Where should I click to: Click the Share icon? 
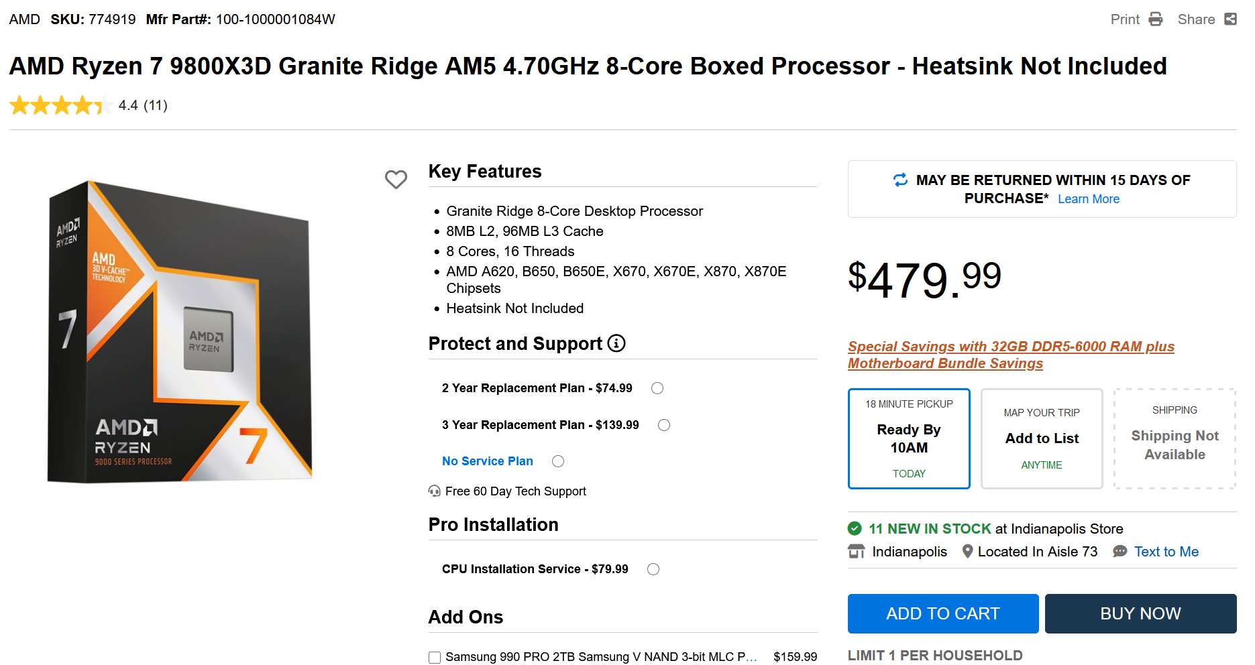[x=1230, y=19]
